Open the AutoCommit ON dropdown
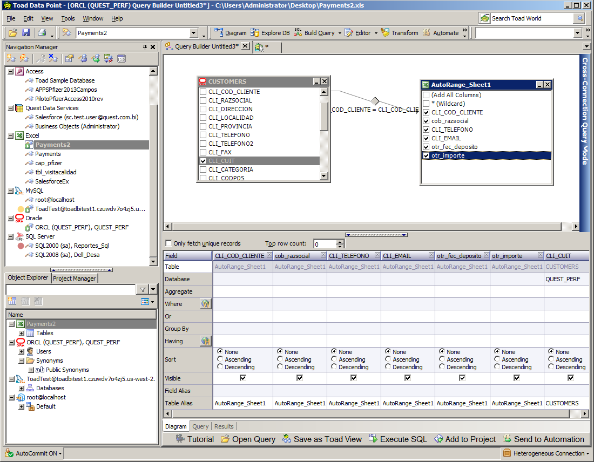The width and height of the screenshot is (594, 462). [x=33, y=453]
